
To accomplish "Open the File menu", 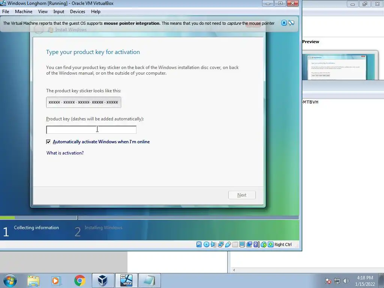I will [x=6, y=12].
